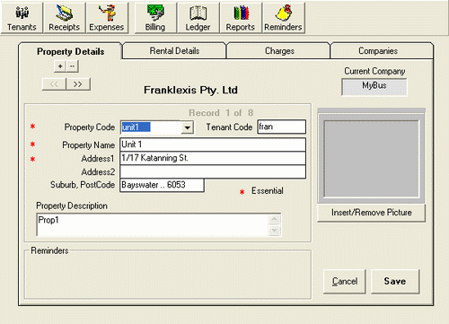Viewport: 449px width, 324px height.
Task: Open the Tenants section
Action: tap(22, 18)
